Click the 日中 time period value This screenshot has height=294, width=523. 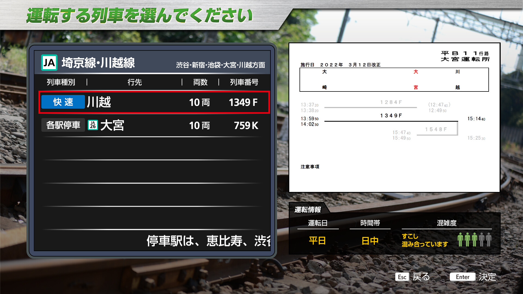pyautogui.click(x=370, y=241)
